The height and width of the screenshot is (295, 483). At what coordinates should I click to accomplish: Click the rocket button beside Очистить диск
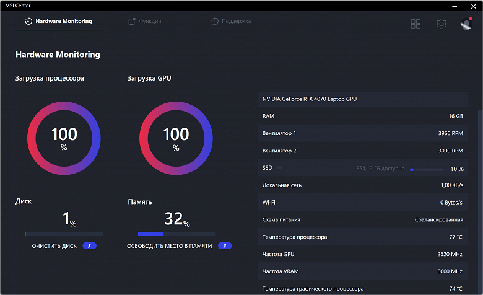point(90,245)
